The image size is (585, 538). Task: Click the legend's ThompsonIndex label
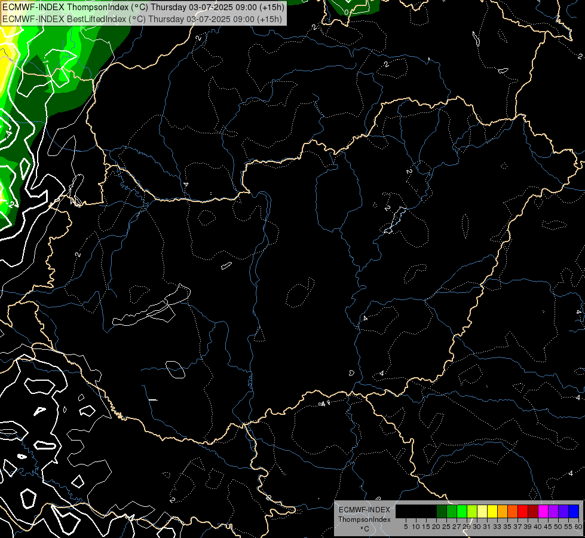(365, 519)
